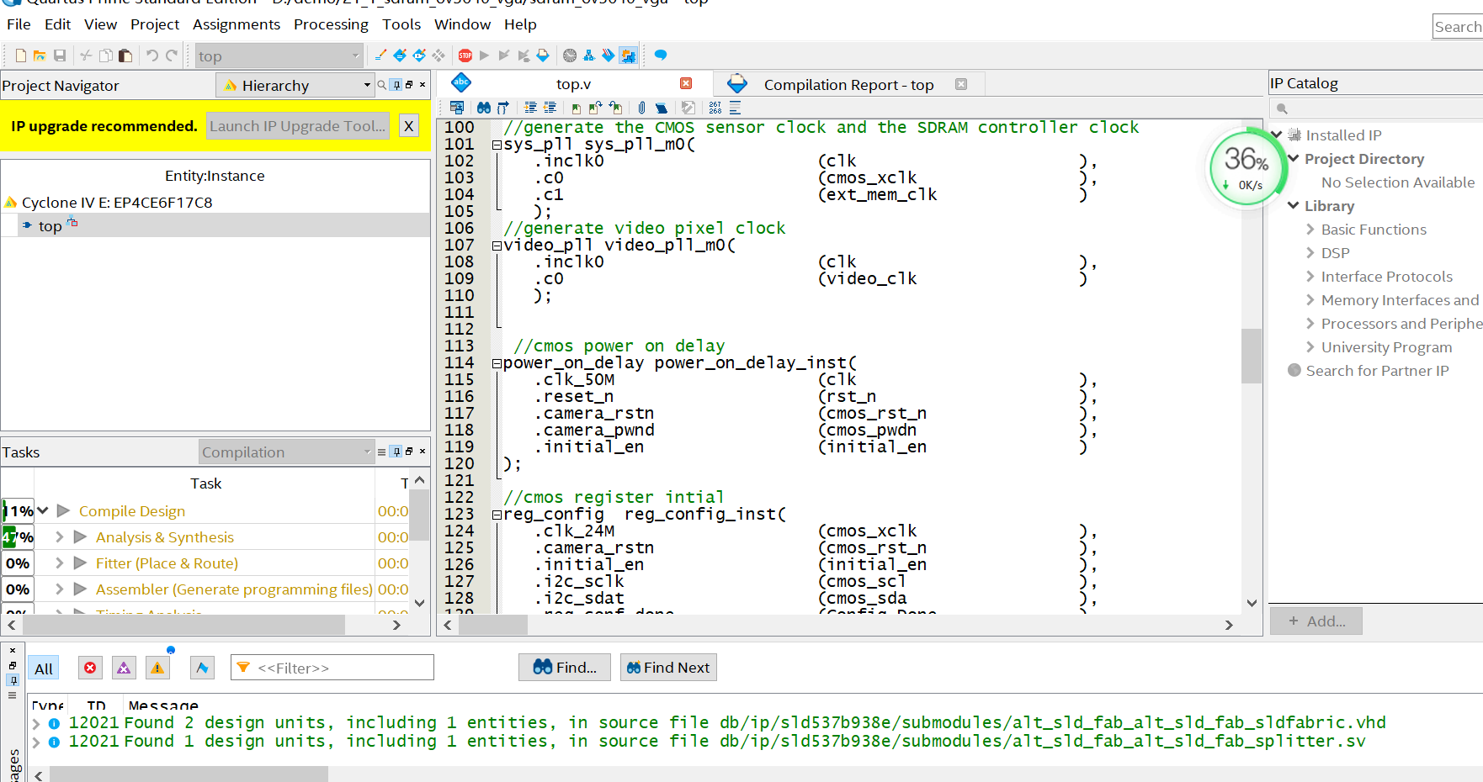The image size is (1483, 782).
Task: Click the Save disk icon
Action: [60, 55]
